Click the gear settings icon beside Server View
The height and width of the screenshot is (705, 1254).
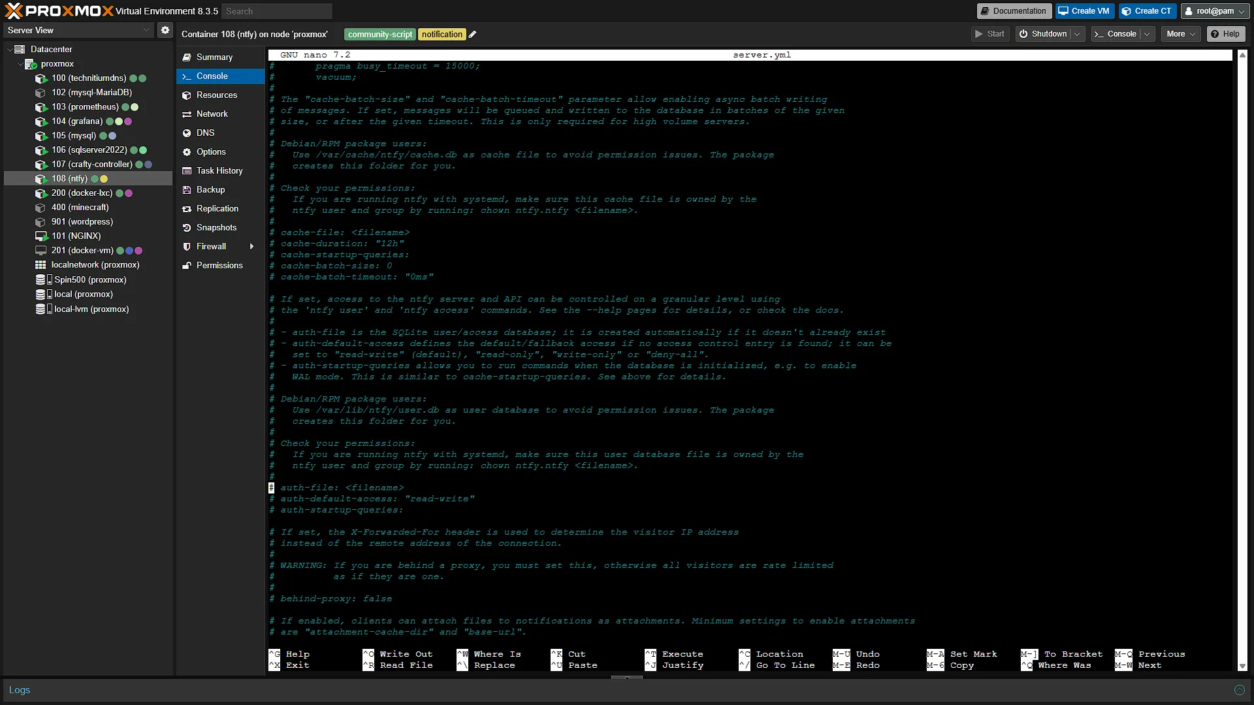coord(165,30)
